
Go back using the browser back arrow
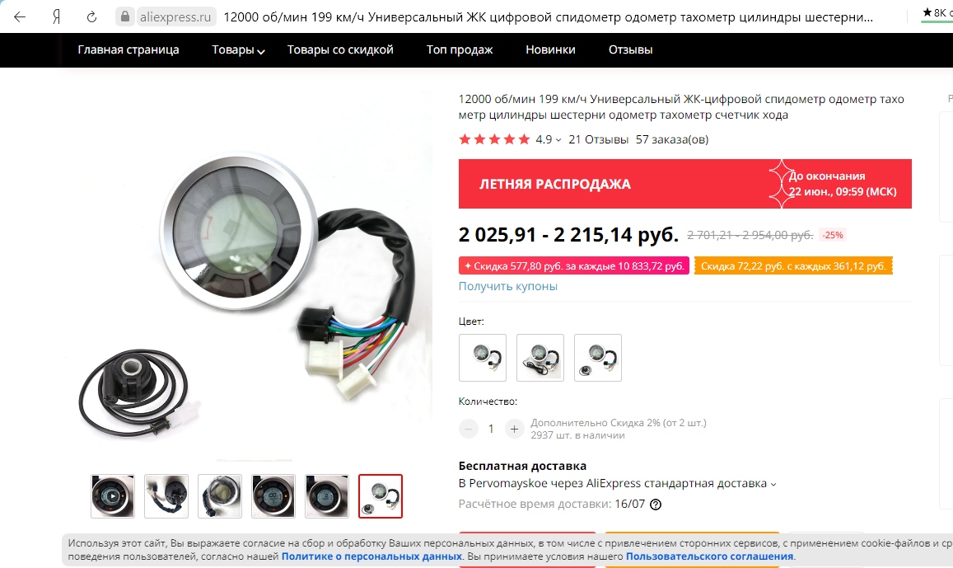(20, 17)
